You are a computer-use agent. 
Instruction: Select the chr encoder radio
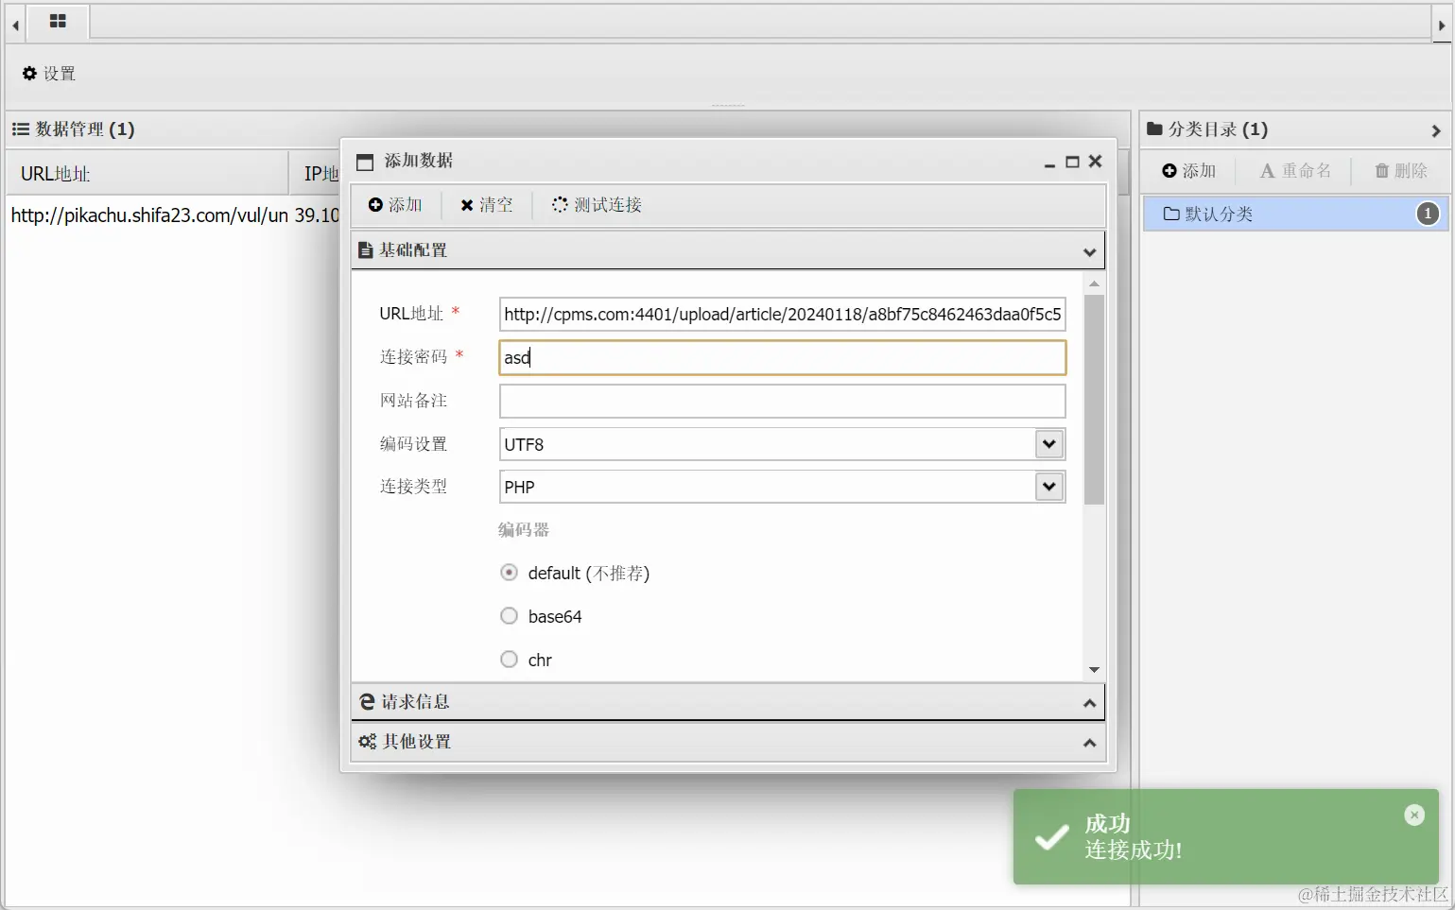[x=509, y=660]
